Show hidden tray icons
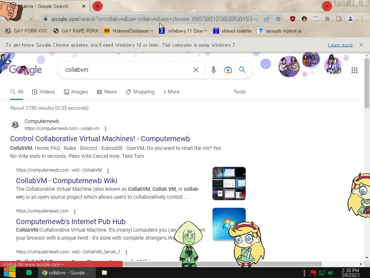Image resolution: width=370 pixels, height=278 pixels. click(304, 273)
